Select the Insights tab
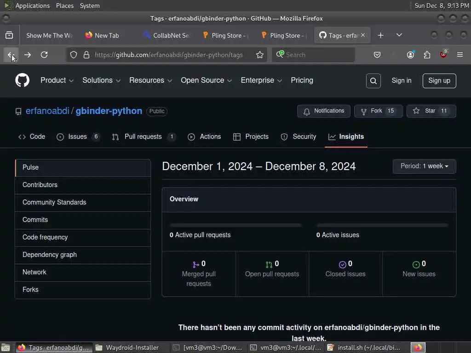This screenshot has height=353, width=471. pyautogui.click(x=346, y=137)
